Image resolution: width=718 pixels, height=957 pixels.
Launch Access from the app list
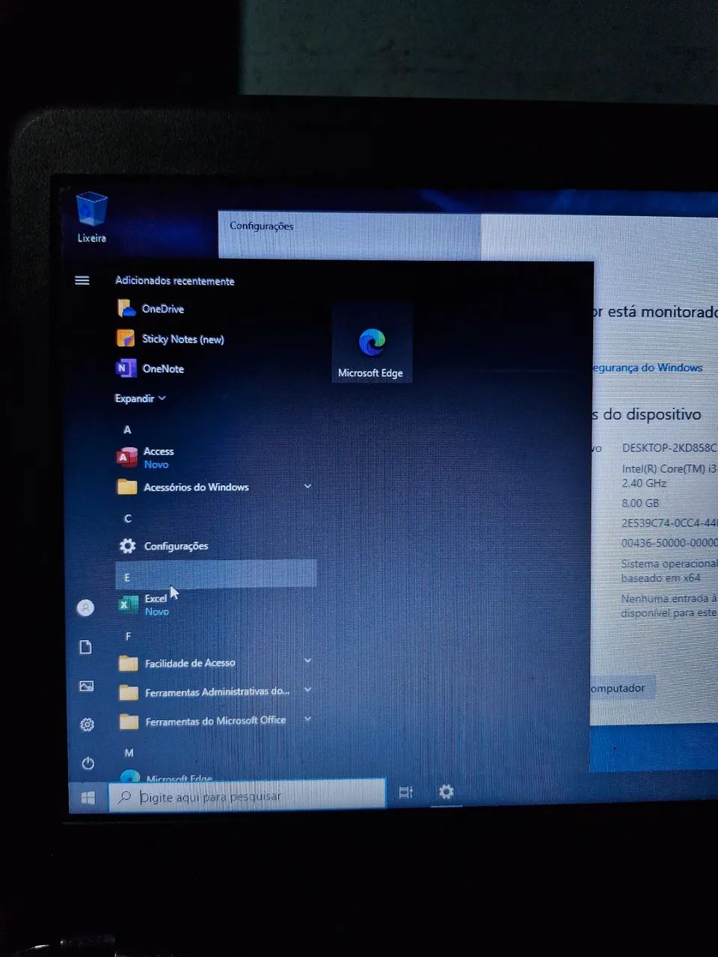[x=146, y=457]
